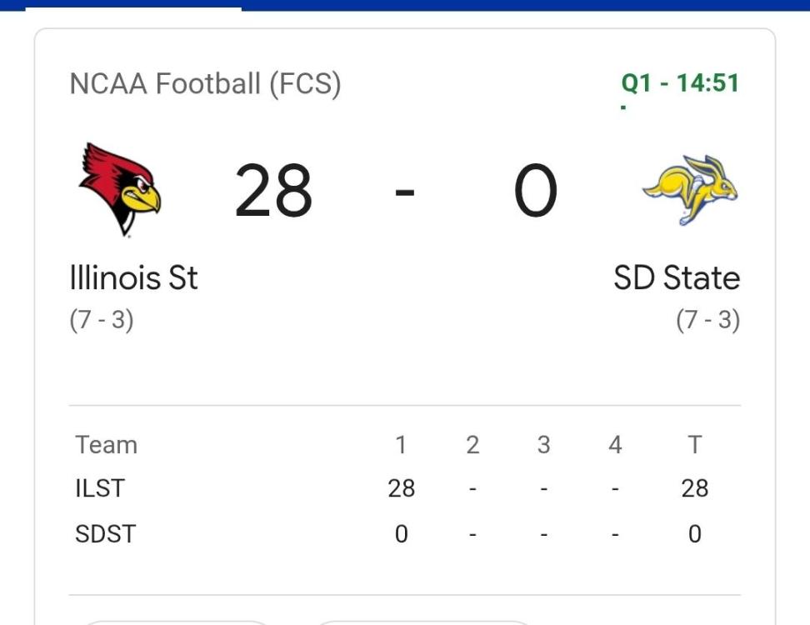
Task: Click the Team column header
Action: pyautogui.click(x=106, y=445)
